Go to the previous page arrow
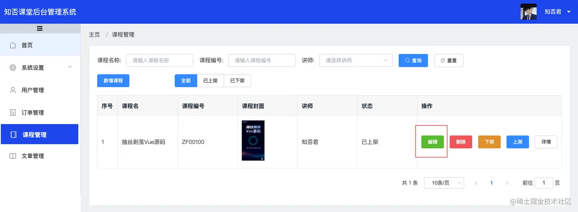The width and height of the screenshot is (578, 212). 476,183
